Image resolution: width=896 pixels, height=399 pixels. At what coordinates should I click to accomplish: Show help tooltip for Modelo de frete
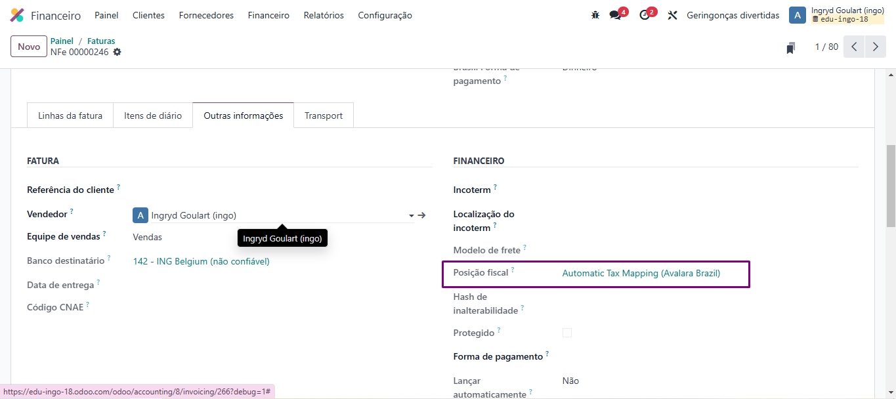tap(524, 247)
